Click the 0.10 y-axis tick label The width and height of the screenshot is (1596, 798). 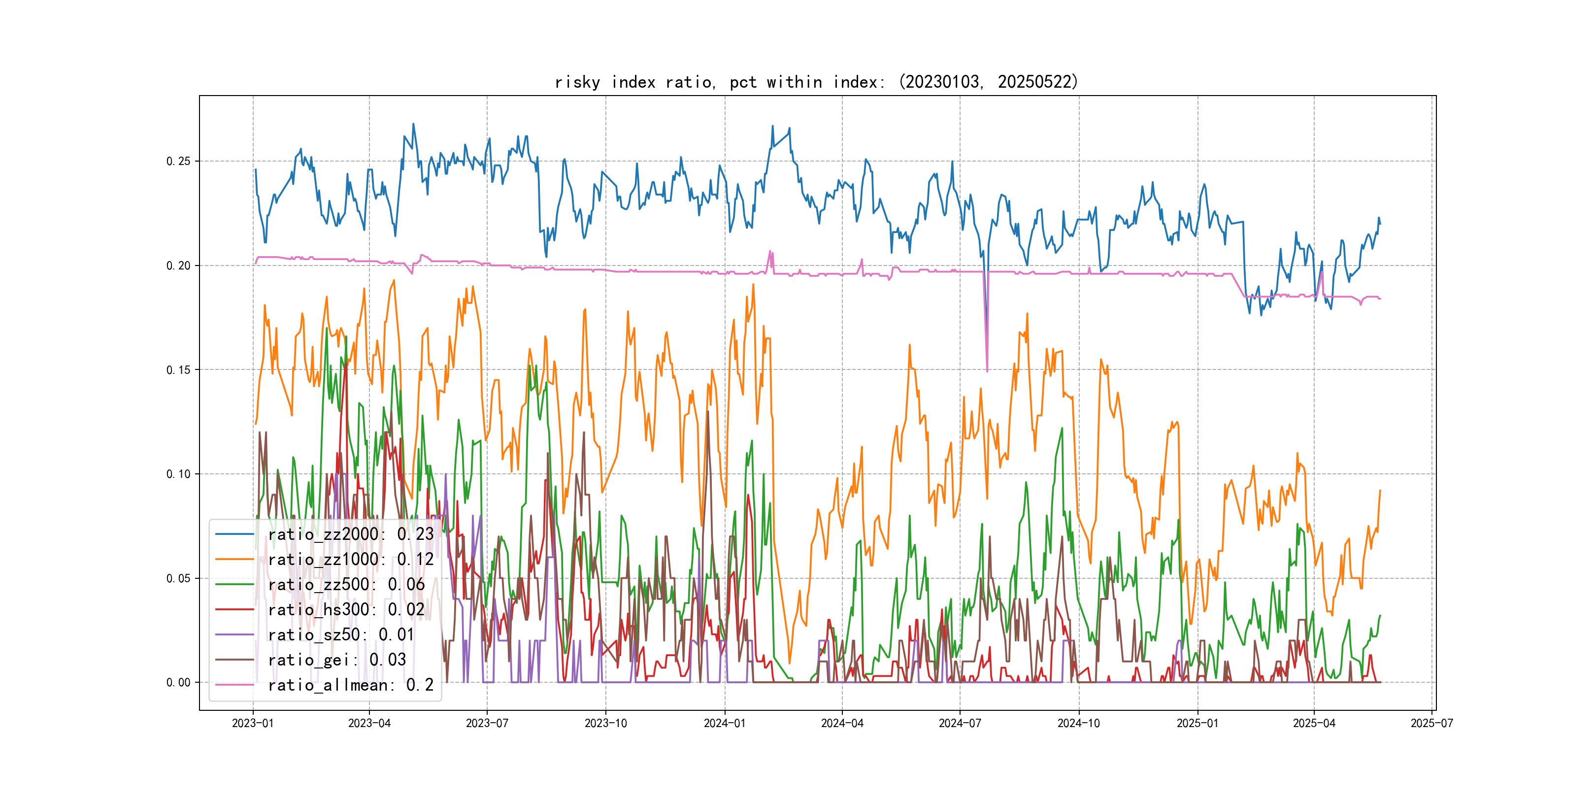click(178, 474)
